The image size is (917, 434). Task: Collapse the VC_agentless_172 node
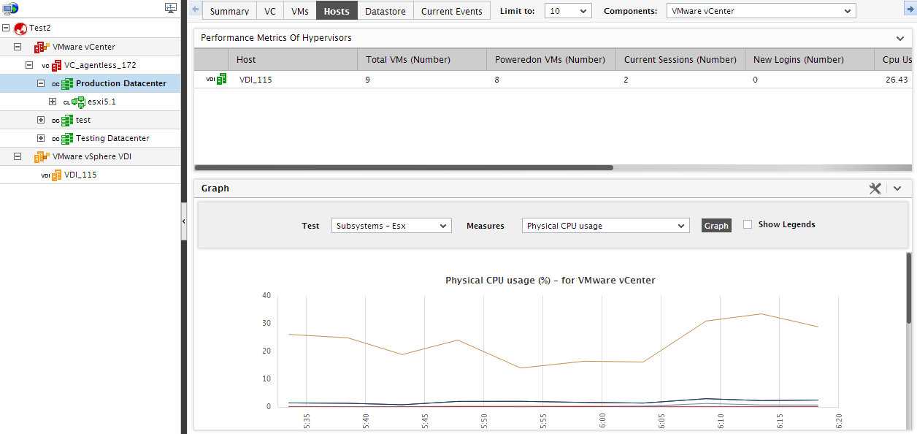coord(29,65)
